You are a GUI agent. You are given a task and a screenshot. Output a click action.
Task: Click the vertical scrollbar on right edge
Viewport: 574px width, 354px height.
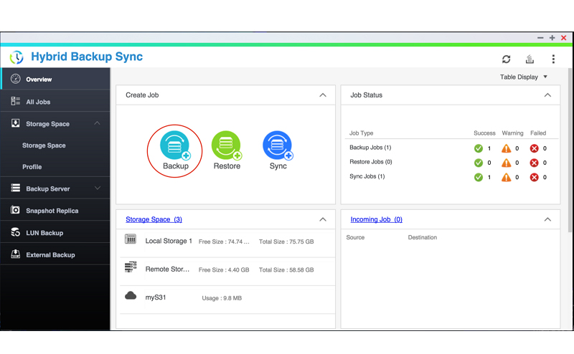point(570,150)
